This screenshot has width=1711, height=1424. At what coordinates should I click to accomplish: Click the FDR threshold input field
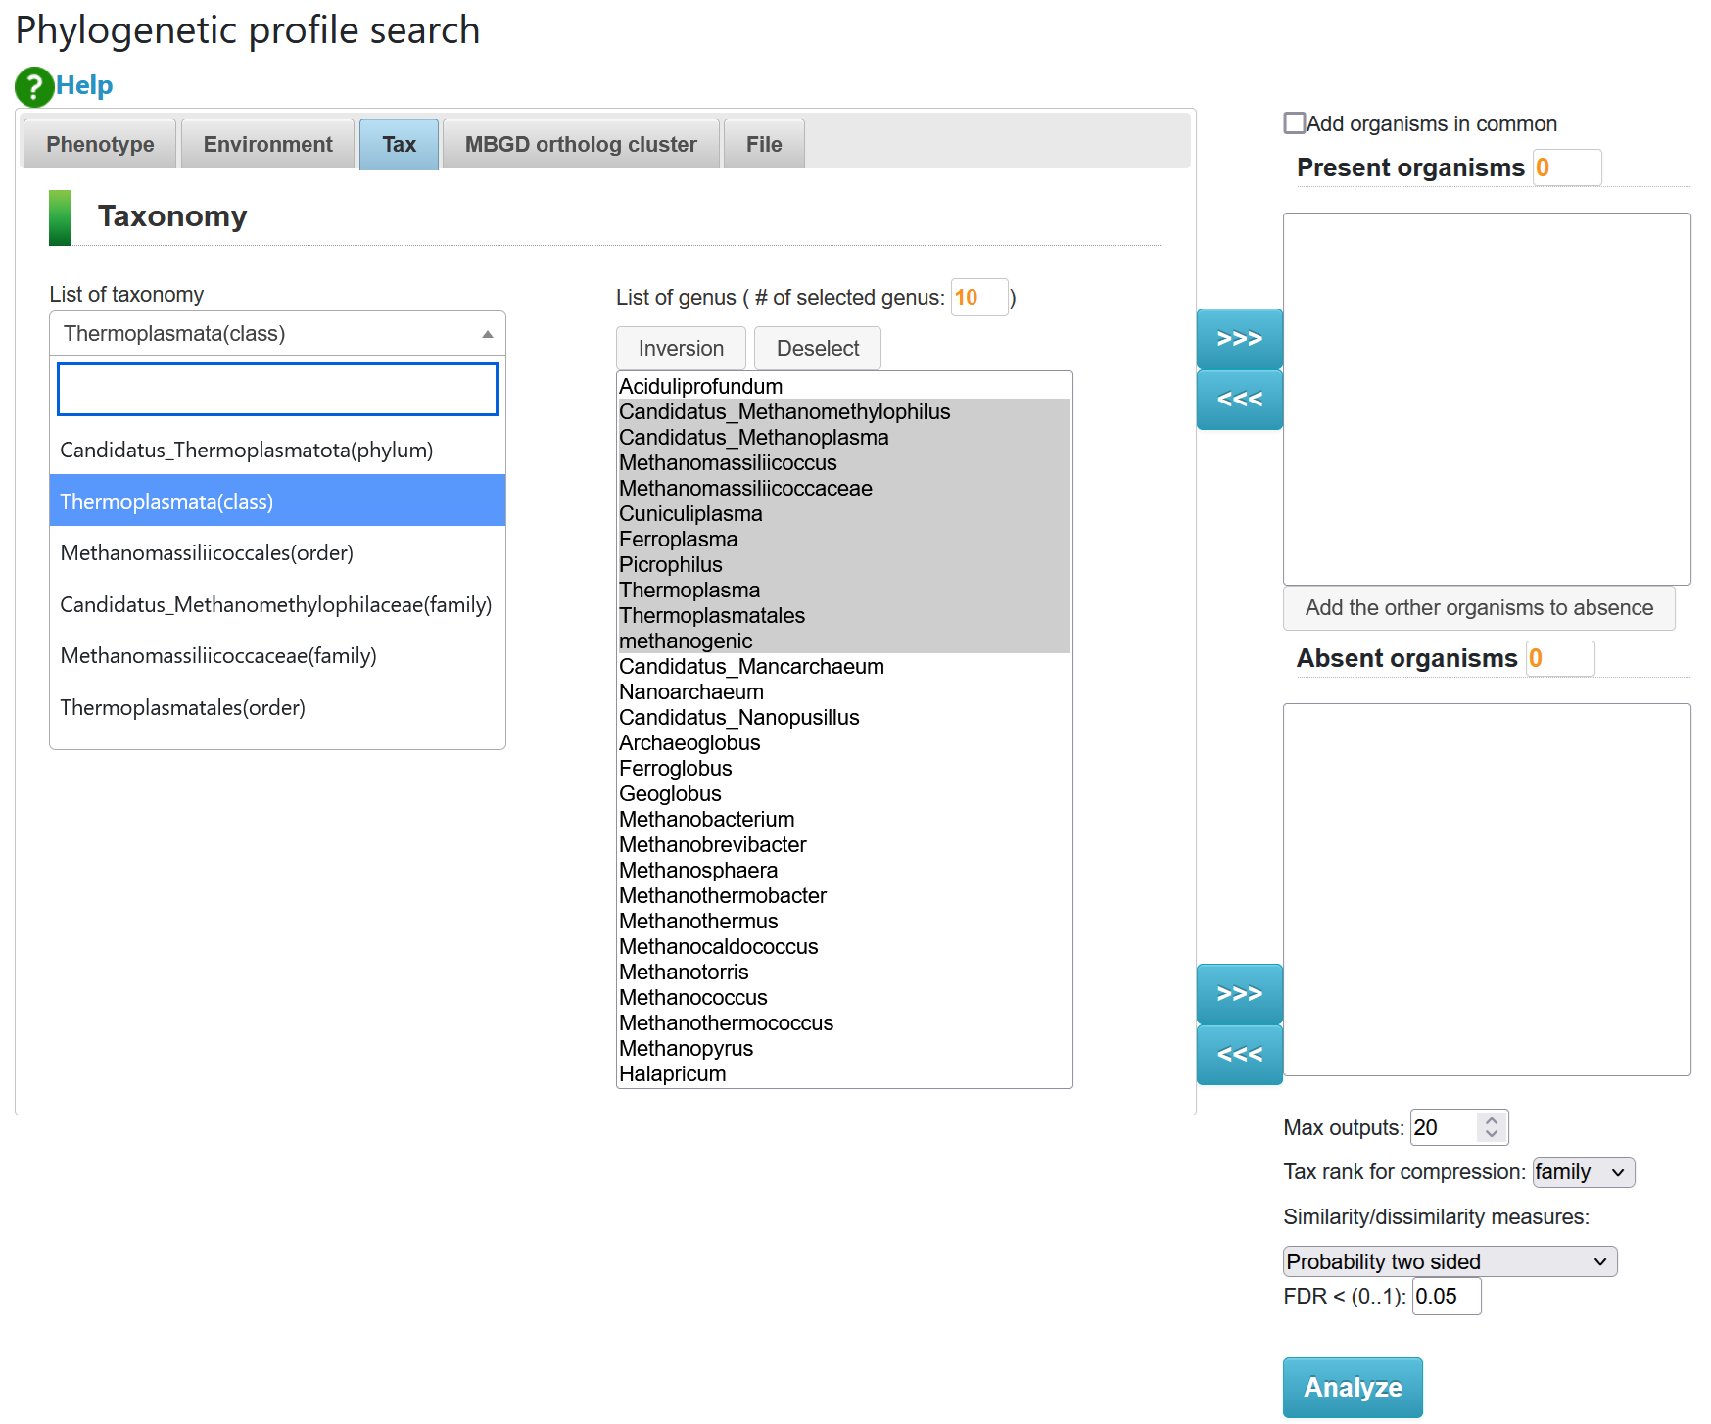[x=1446, y=1297]
